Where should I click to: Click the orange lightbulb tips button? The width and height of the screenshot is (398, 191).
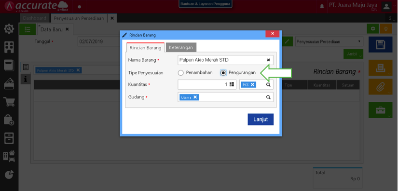386,28
